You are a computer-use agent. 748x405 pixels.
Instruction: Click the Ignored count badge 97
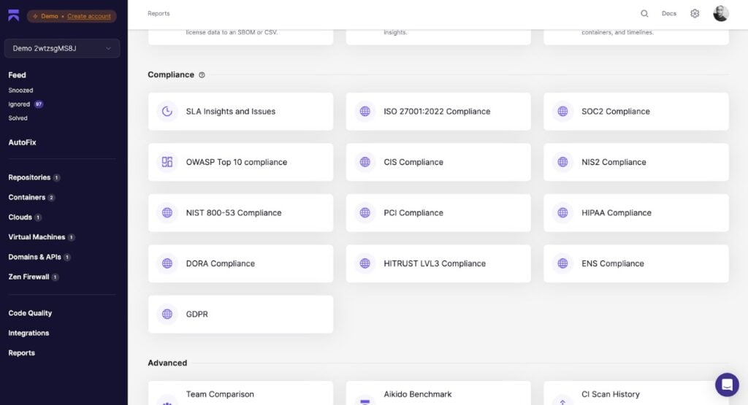coord(39,104)
